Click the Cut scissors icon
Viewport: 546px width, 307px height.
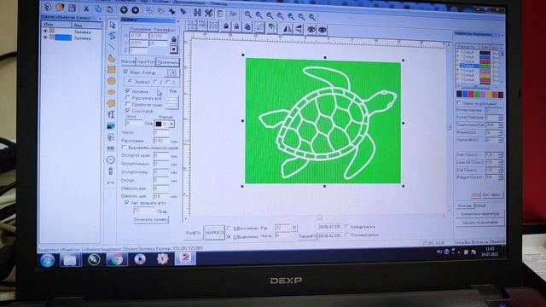[x=86, y=9]
